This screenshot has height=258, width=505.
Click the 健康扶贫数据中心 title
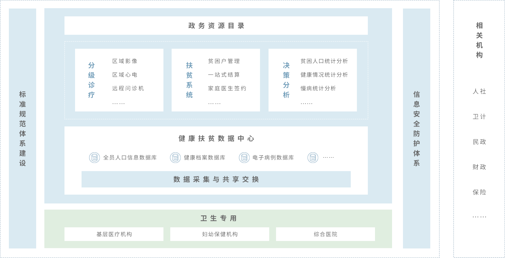[x=216, y=138]
